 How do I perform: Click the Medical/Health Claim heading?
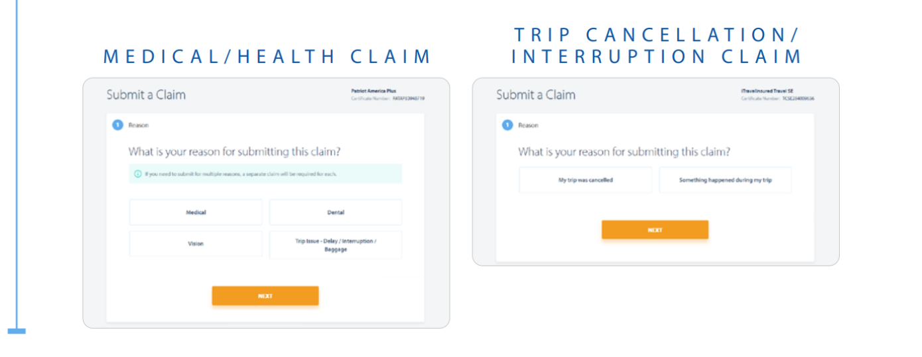[268, 57]
